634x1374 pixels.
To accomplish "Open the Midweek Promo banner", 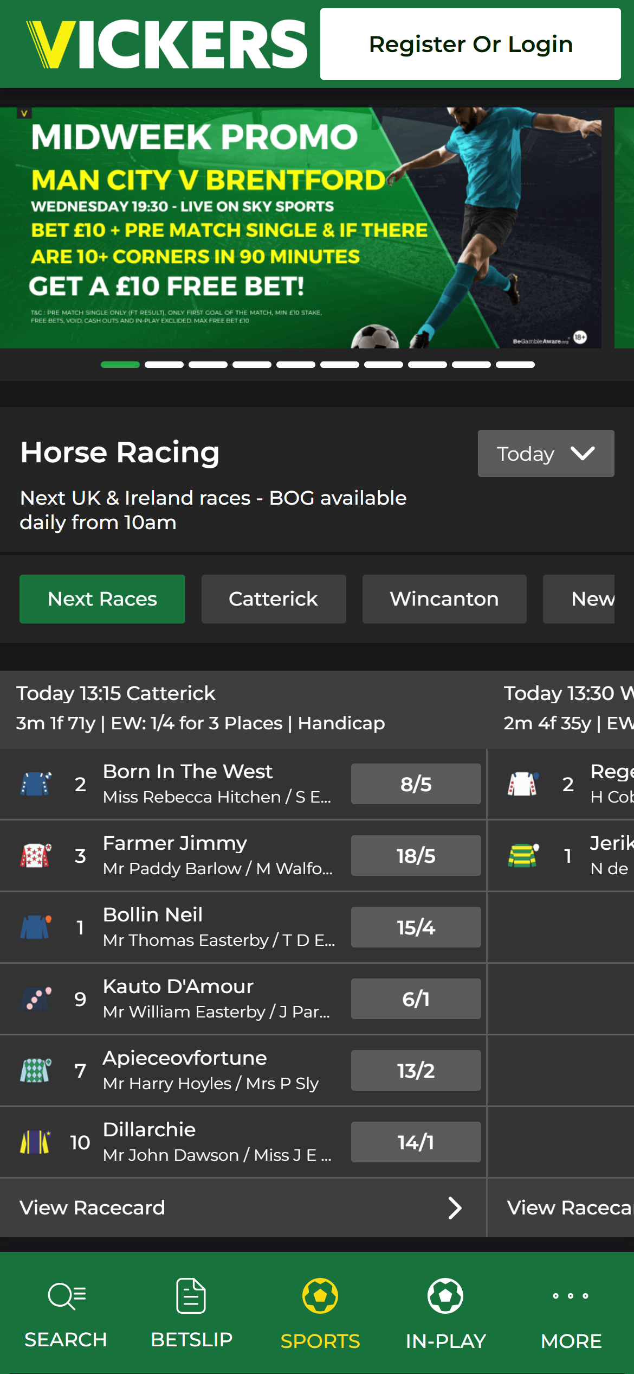I will point(301,228).
